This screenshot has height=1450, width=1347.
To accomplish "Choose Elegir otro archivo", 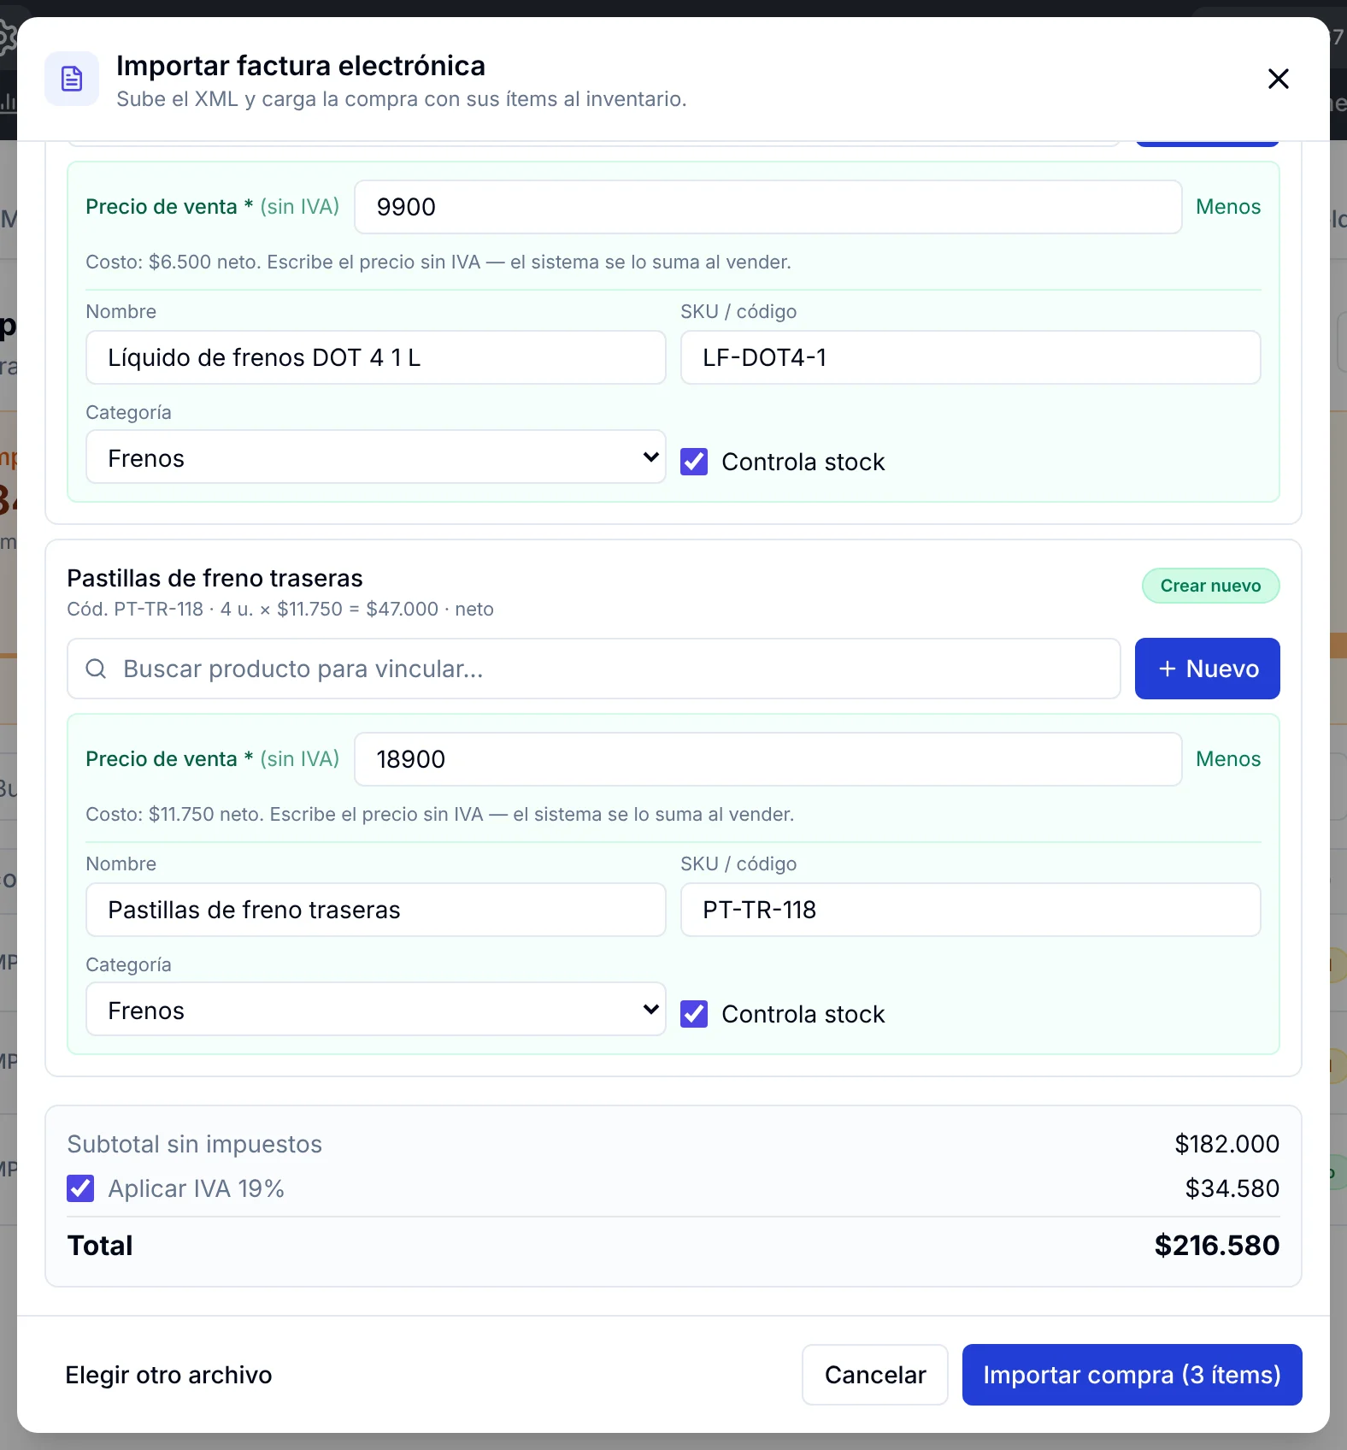I will pos(169,1375).
